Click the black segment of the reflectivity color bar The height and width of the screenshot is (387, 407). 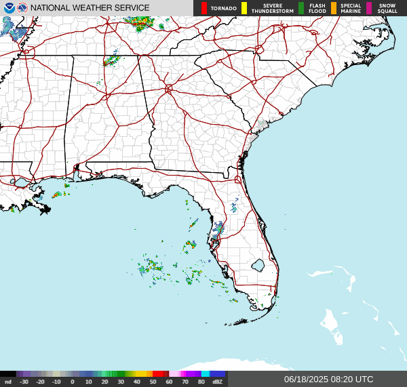point(8,373)
